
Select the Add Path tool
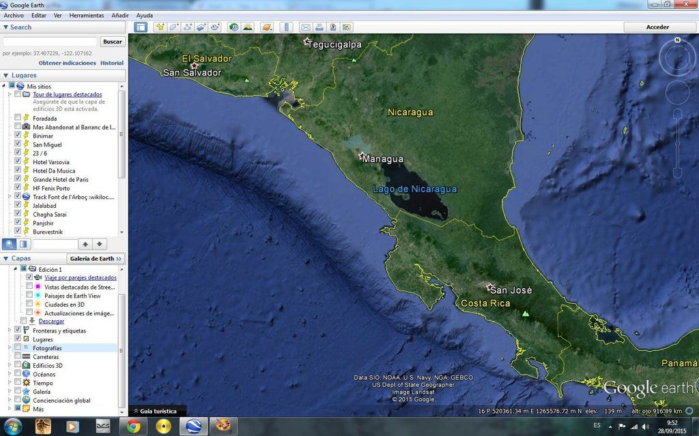point(188,27)
